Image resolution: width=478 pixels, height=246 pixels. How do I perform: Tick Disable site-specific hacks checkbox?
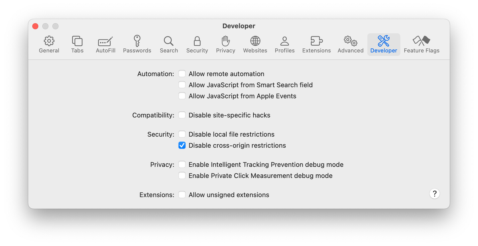click(182, 115)
